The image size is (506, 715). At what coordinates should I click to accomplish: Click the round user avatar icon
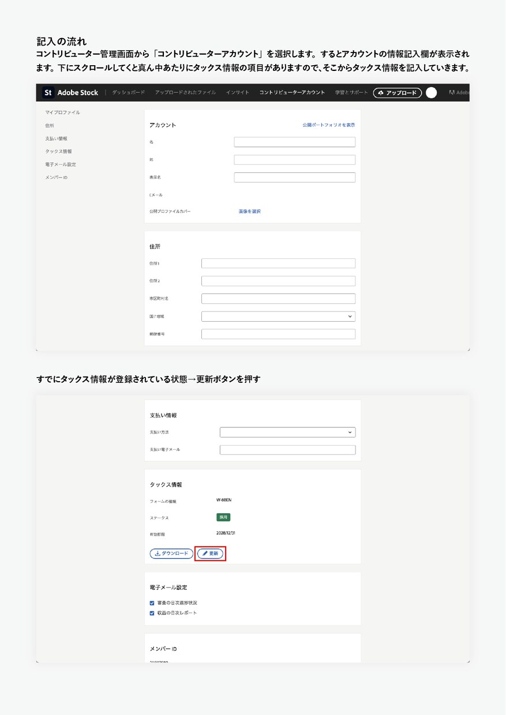coord(431,93)
